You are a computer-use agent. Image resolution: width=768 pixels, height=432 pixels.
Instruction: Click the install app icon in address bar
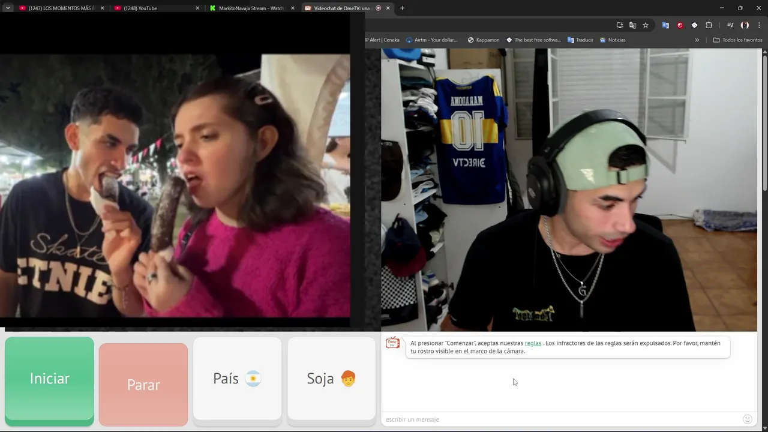(x=620, y=25)
